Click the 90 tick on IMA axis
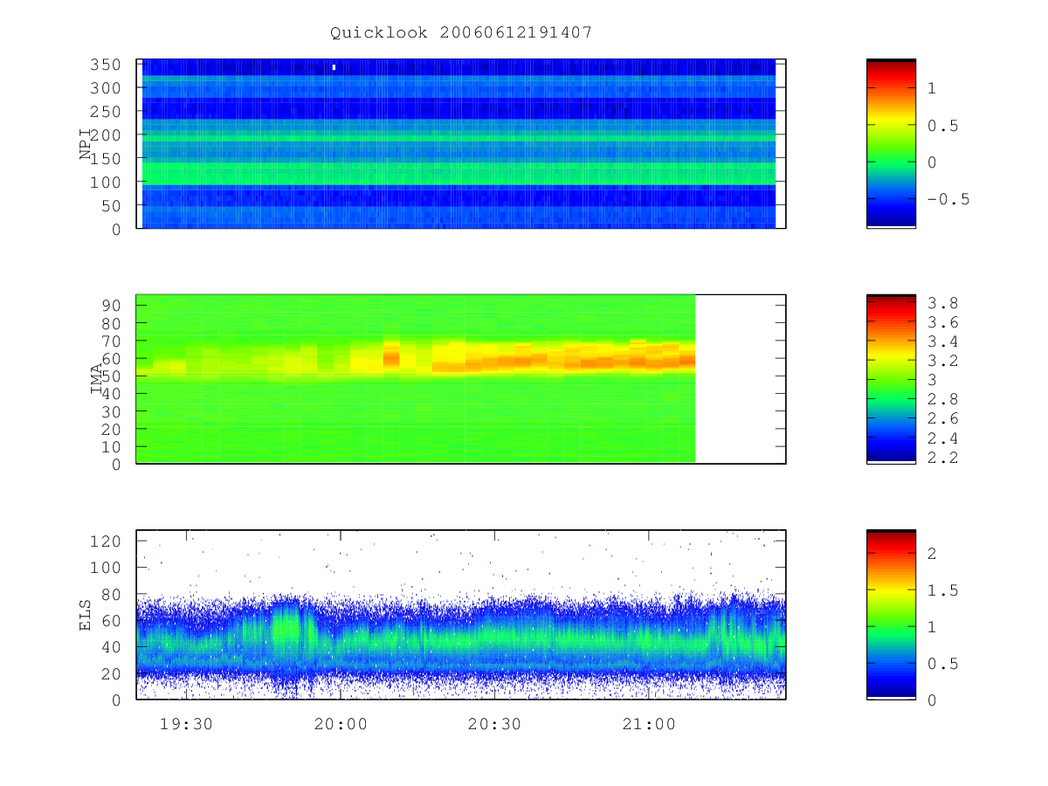Screen dimensions: 1048x786 click(x=113, y=305)
